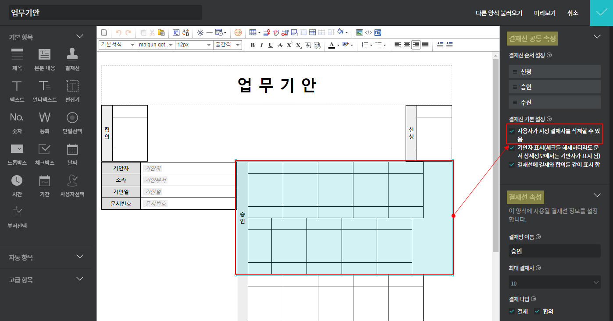613x321 pixels.
Task: Add the 결재선 item from basic fields
Action: pyautogui.click(x=72, y=59)
